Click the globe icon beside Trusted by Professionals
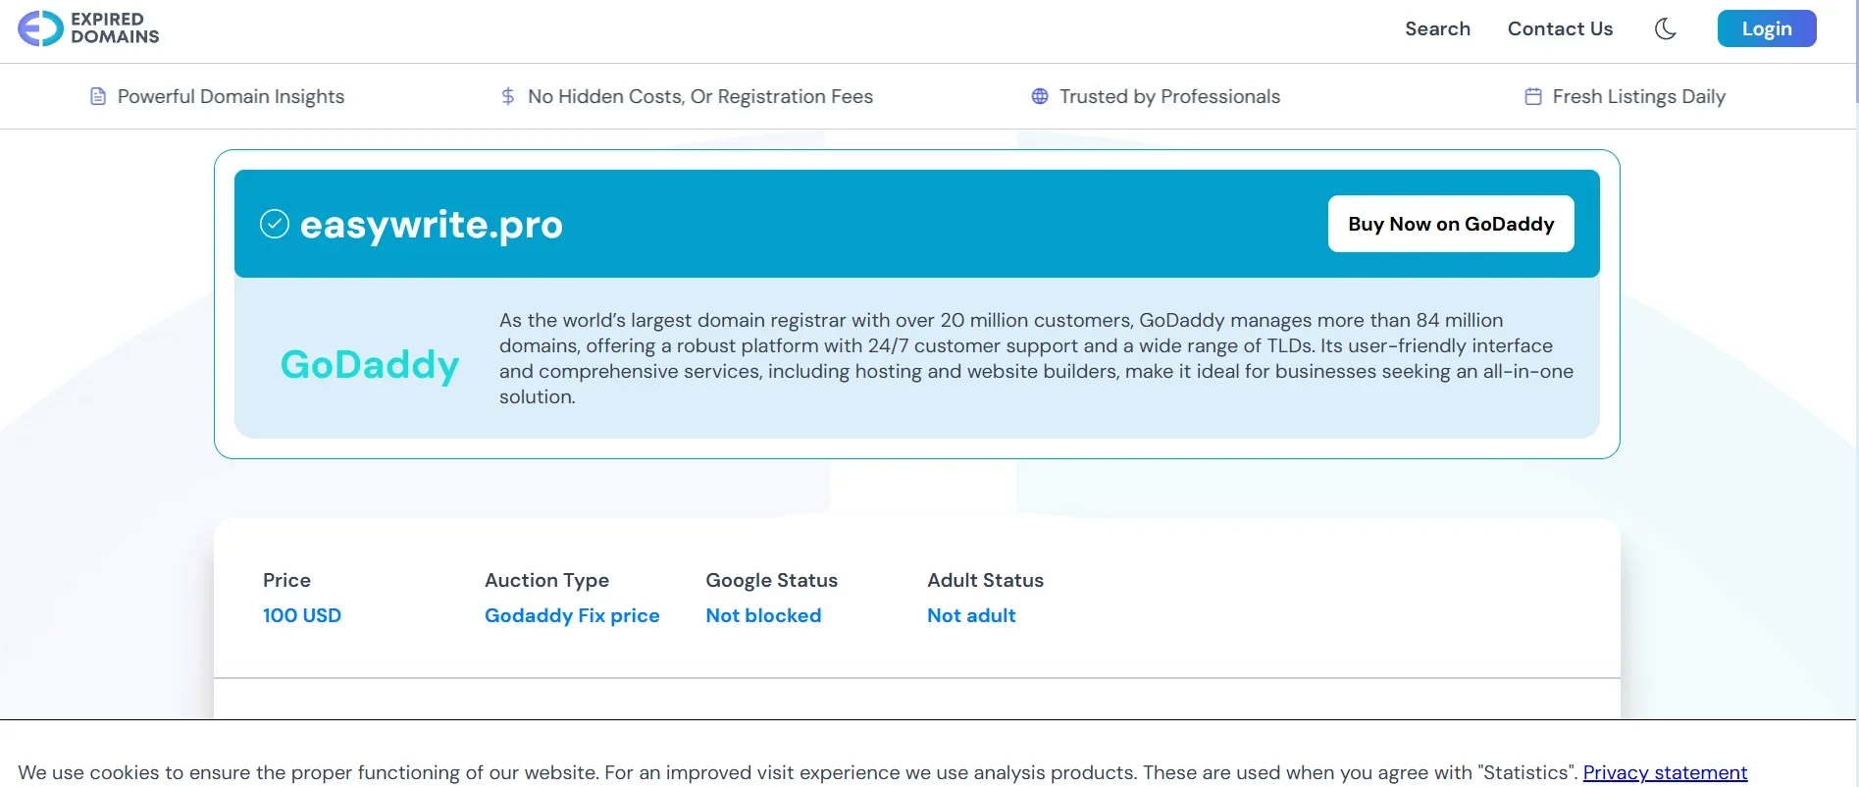This screenshot has height=787, width=1859. coord(1040,96)
